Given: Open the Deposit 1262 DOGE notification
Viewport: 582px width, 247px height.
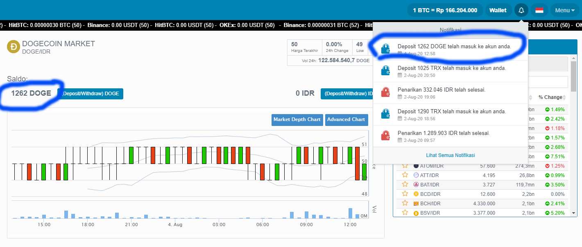Looking at the screenshot, I should tap(450, 49).
